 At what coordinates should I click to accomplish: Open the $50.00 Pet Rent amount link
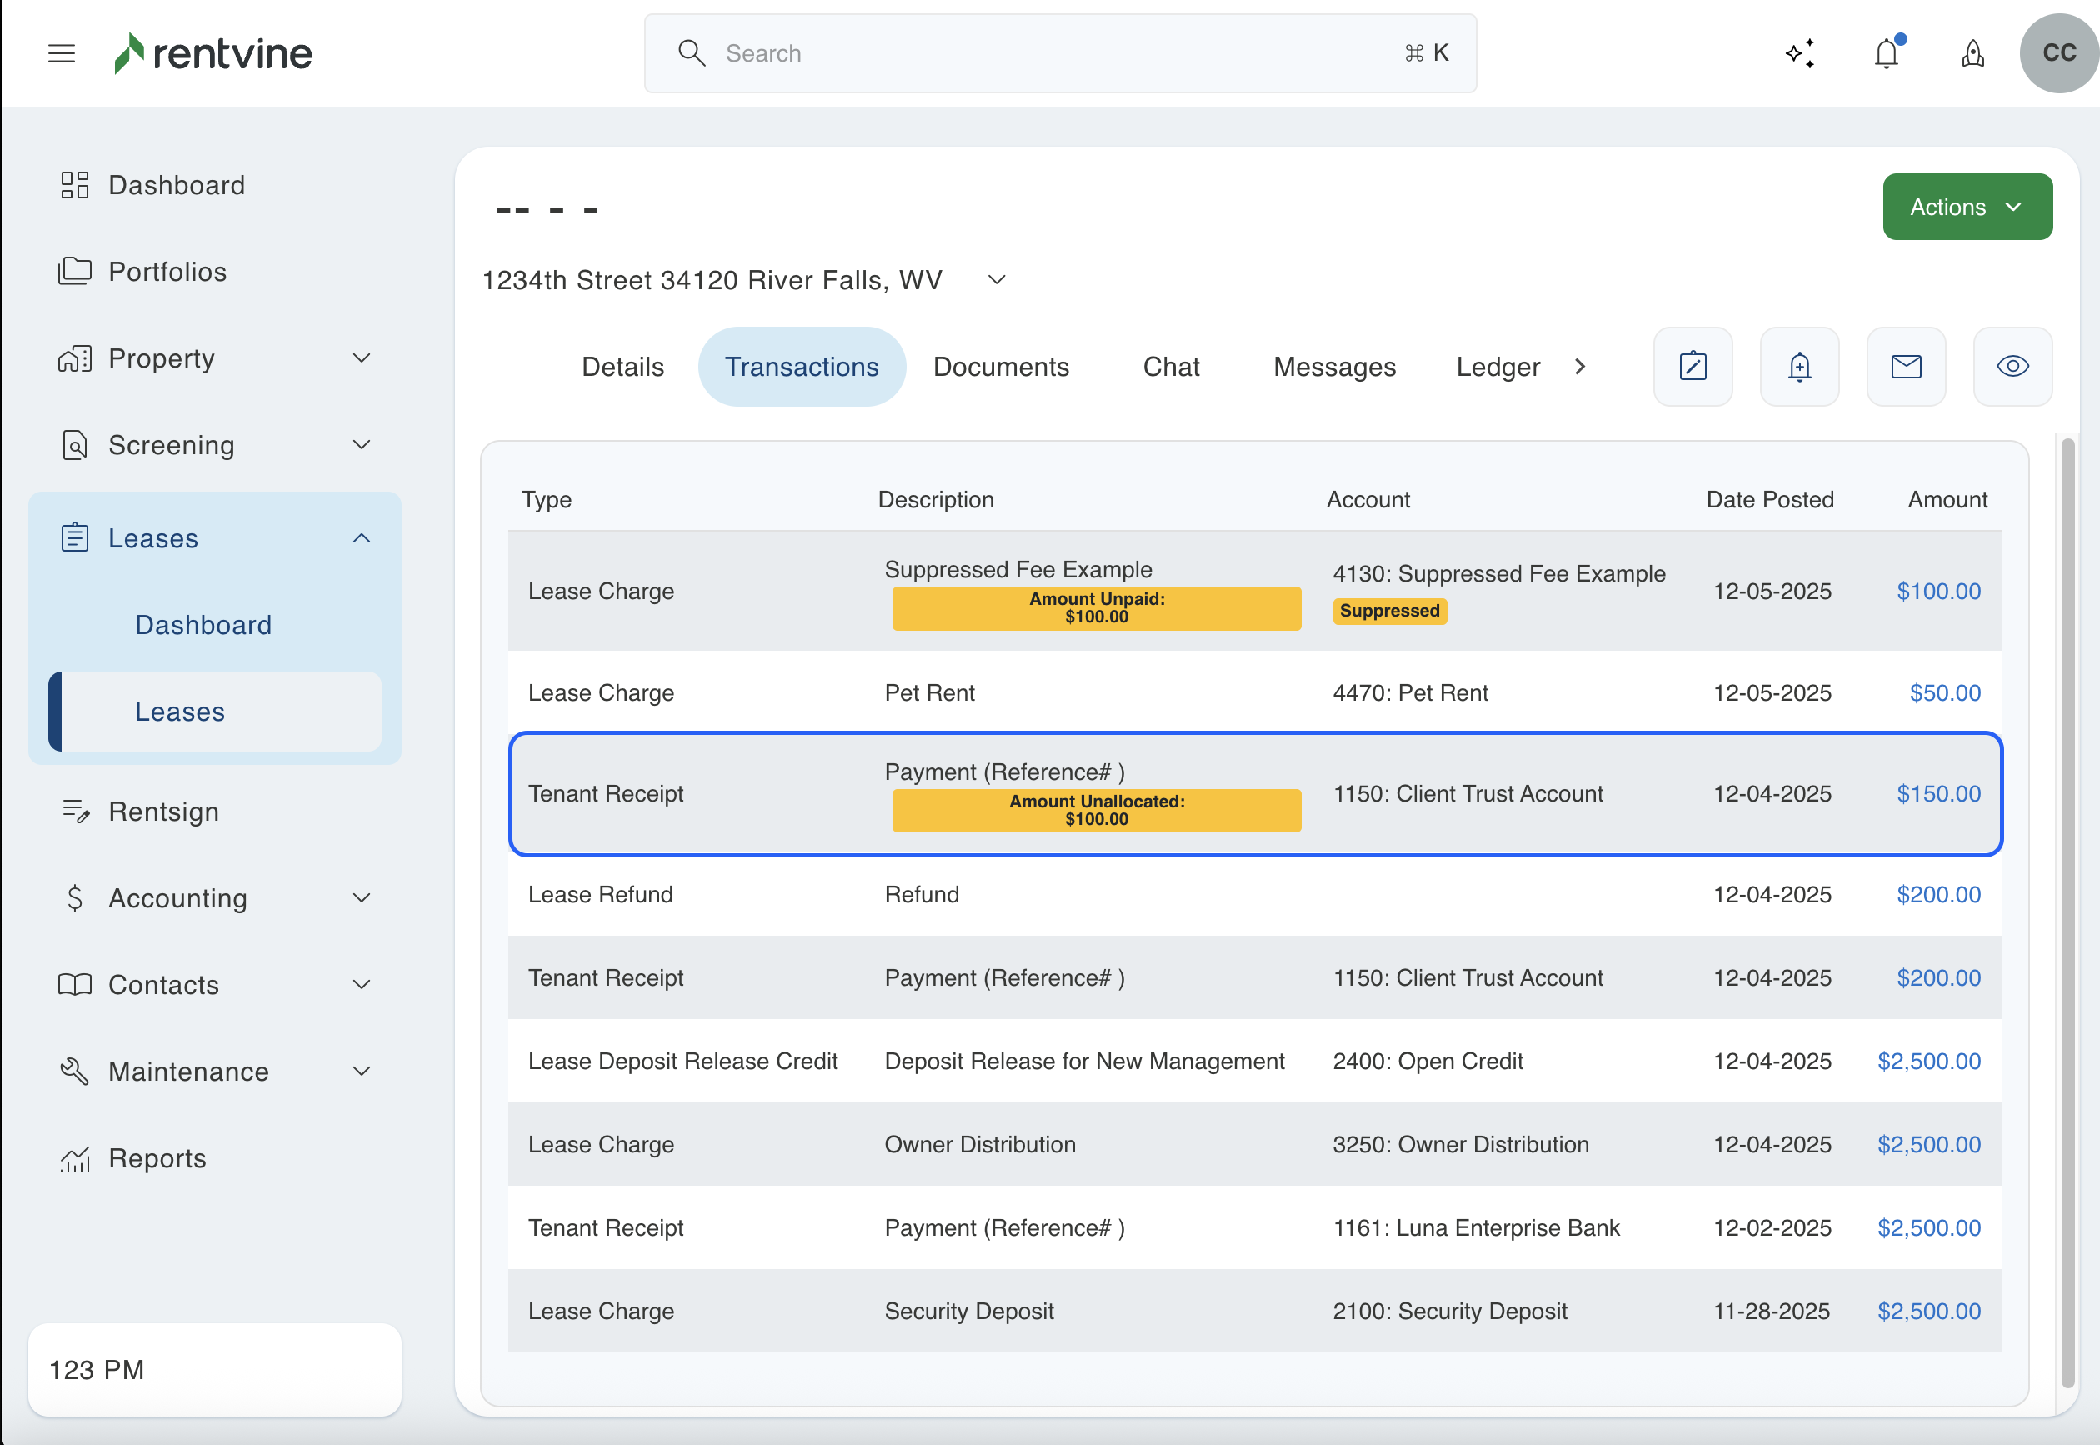[x=1944, y=692]
